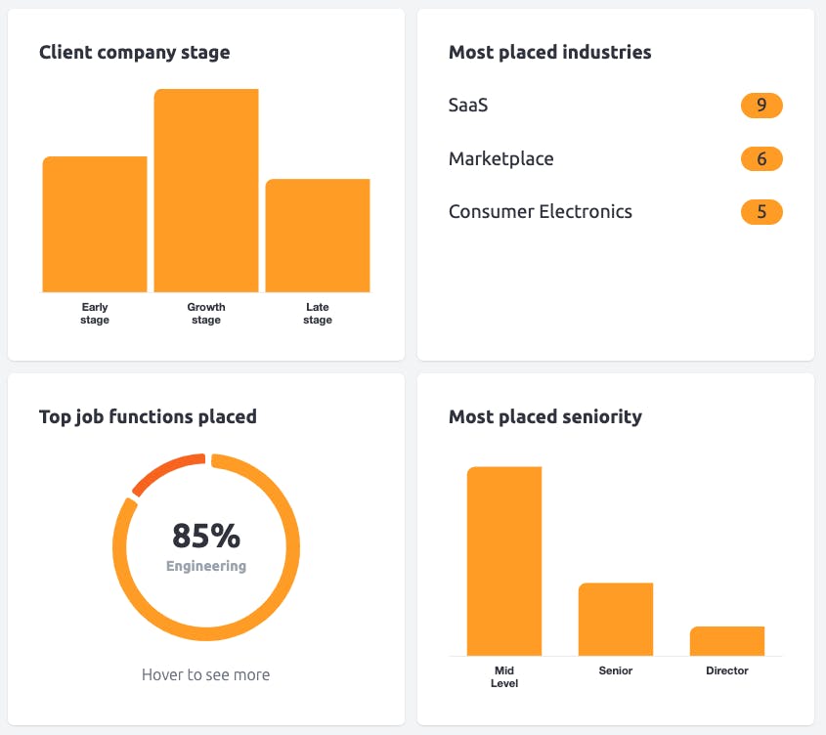Click the Hover to see more text

pyautogui.click(x=205, y=674)
